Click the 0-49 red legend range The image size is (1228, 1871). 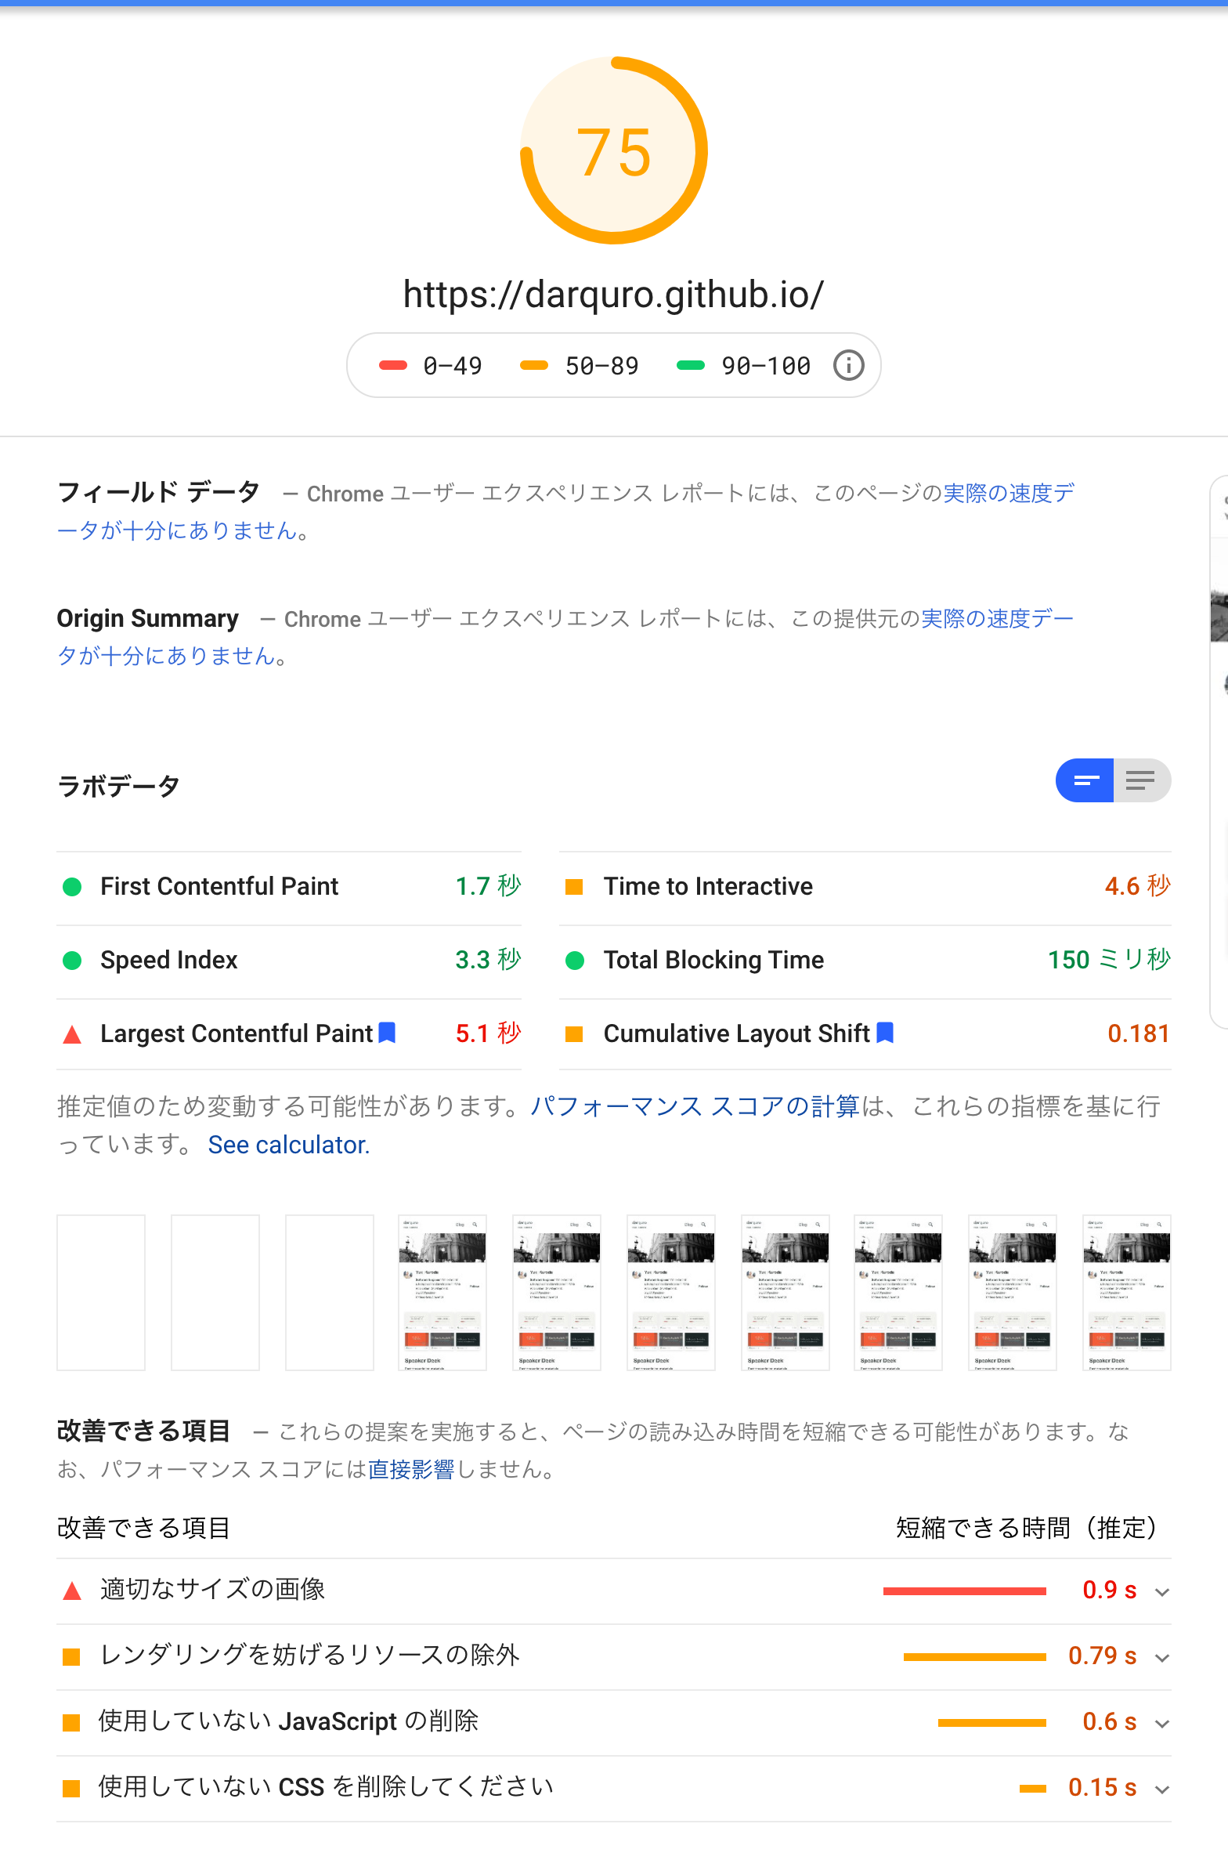coord(431,366)
